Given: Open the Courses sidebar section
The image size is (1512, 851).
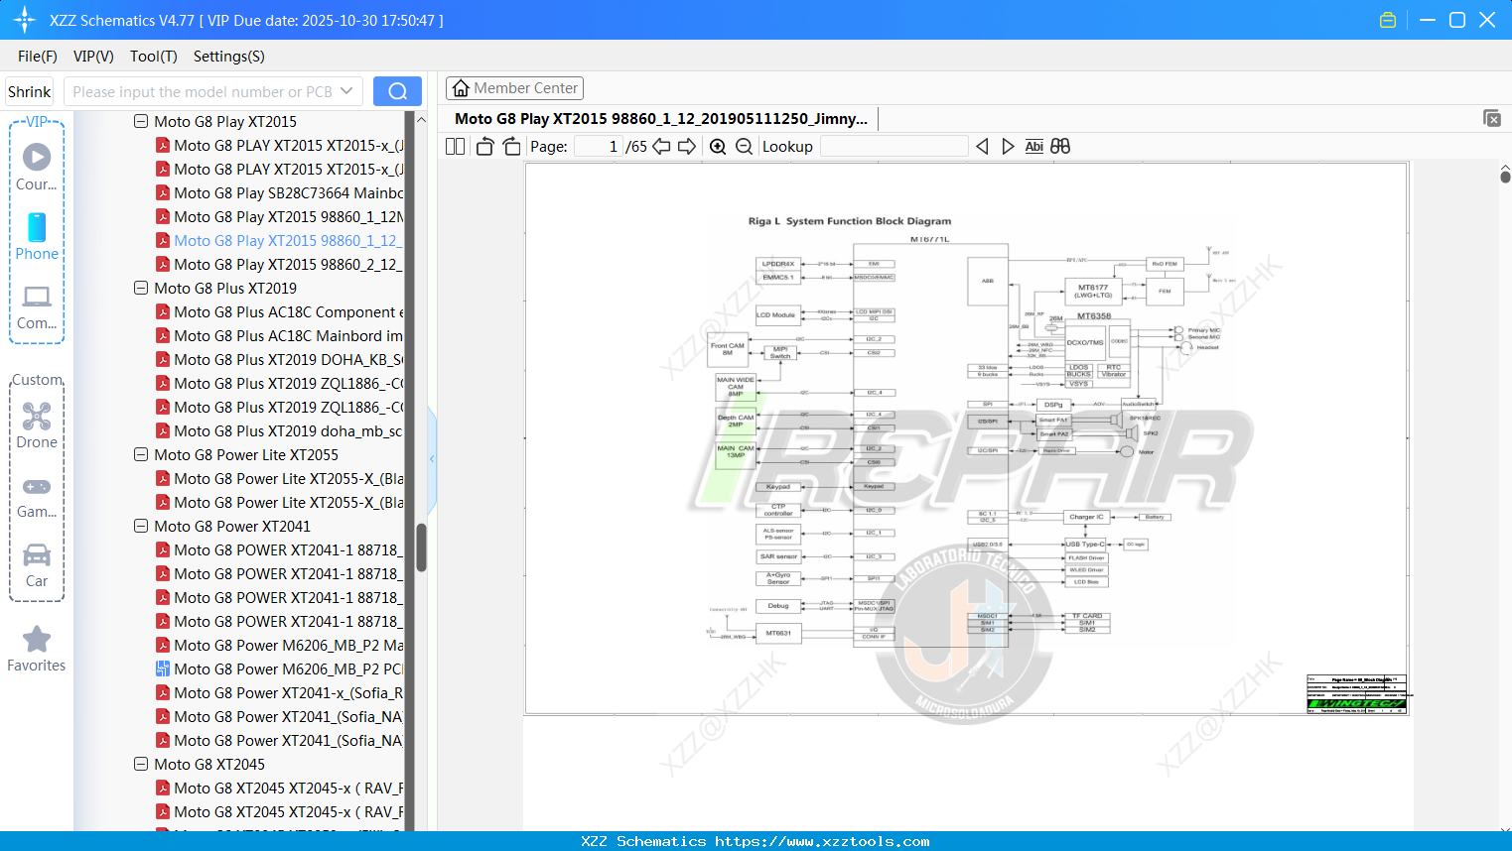Looking at the screenshot, I should [37, 167].
